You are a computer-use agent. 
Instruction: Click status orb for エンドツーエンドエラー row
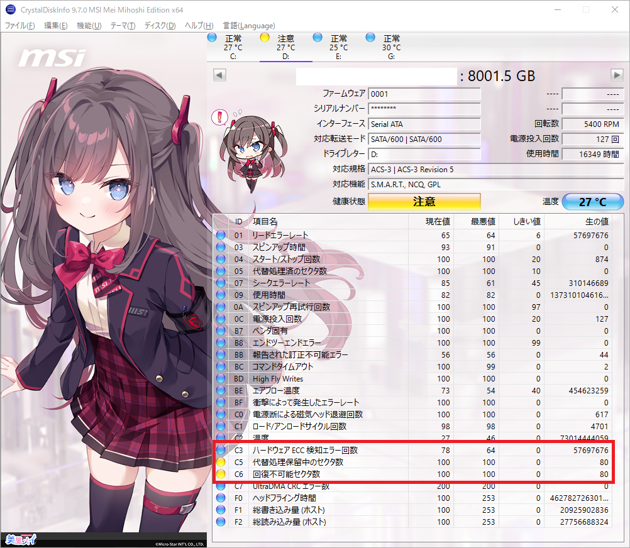click(221, 343)
